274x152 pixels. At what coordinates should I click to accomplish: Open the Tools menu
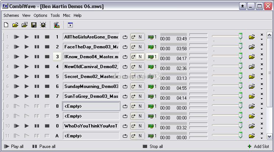pyautogui.click(x=55, y=15)
